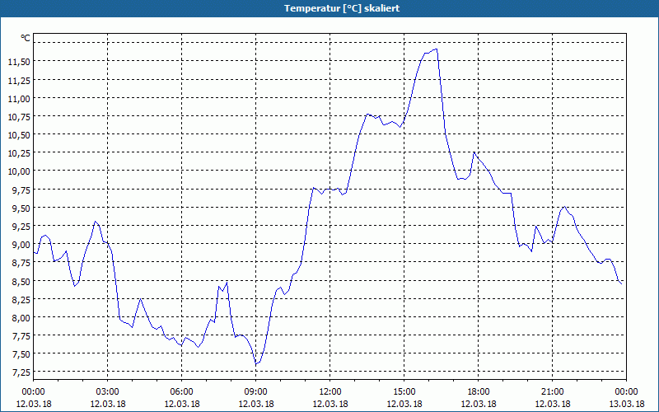
Task: Click the 'Temperatur [°C] skaliert' title
Action: (342, 8)
